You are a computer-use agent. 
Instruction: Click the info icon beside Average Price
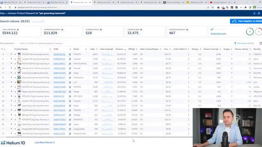[x=101, y=29]
